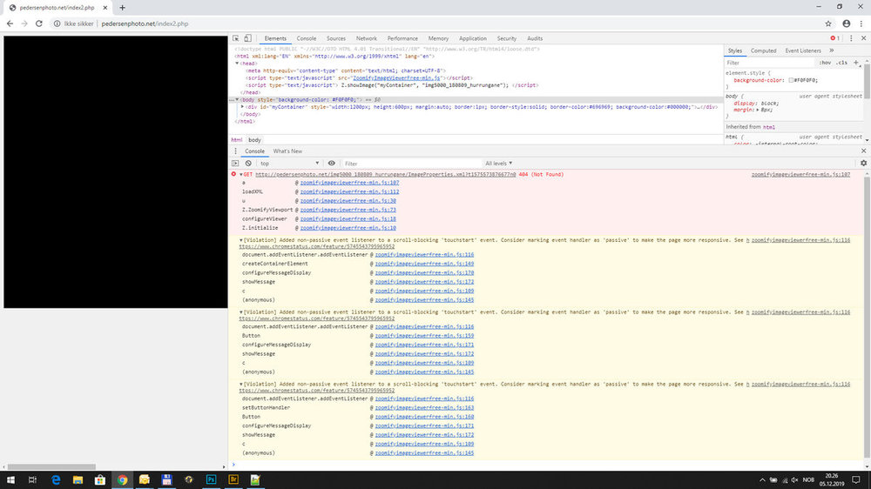The width and height of the screenshot is (871, 489).
Task: Open the All levels log dropdown
Action: tap(498, 164)
